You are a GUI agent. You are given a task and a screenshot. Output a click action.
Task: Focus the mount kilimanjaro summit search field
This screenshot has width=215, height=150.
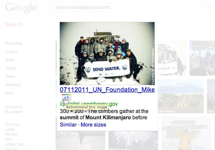pos(130,7)
